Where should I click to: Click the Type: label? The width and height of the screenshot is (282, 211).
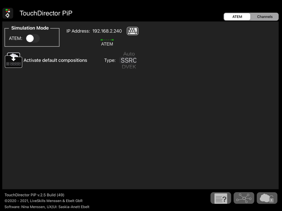coord(110,60)
